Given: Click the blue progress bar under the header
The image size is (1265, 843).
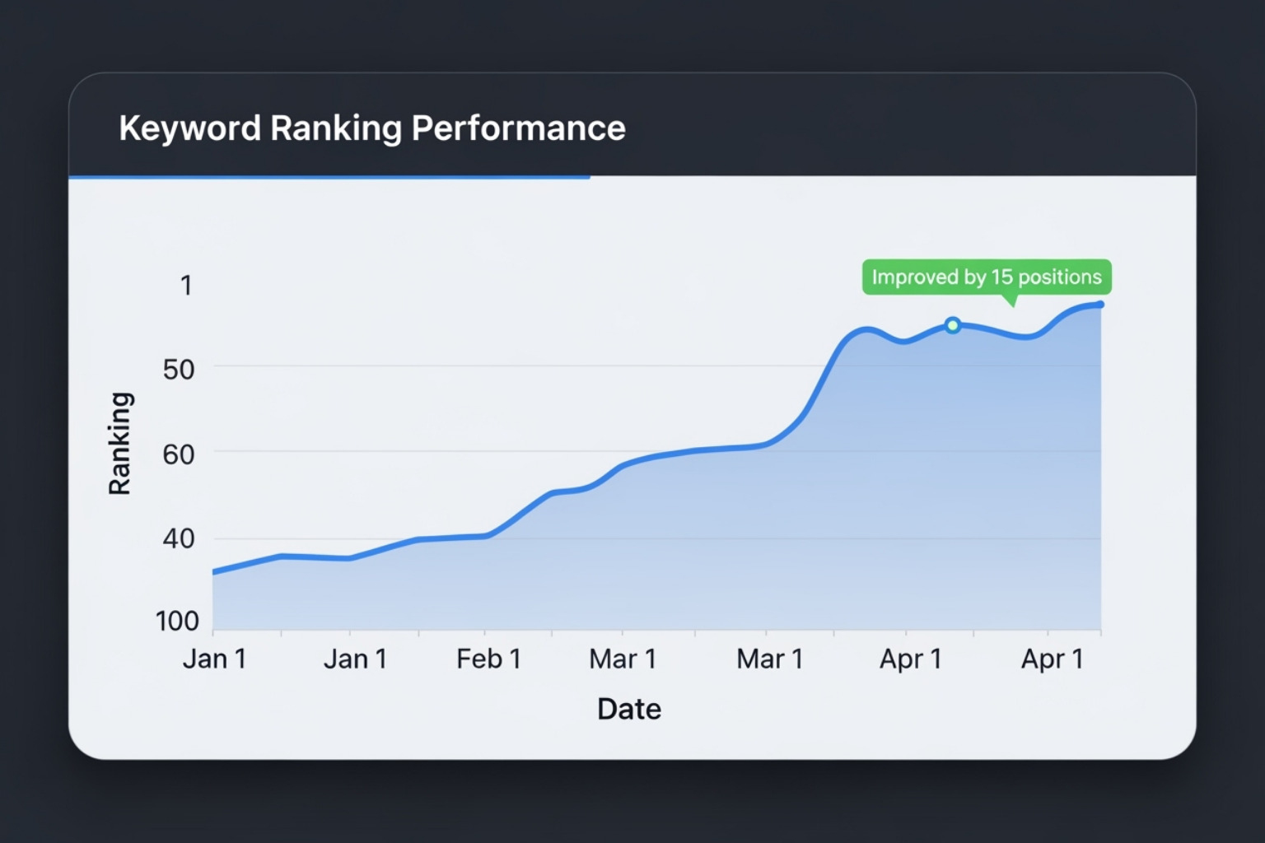Looking at the screenshot, I should (329, 177).
